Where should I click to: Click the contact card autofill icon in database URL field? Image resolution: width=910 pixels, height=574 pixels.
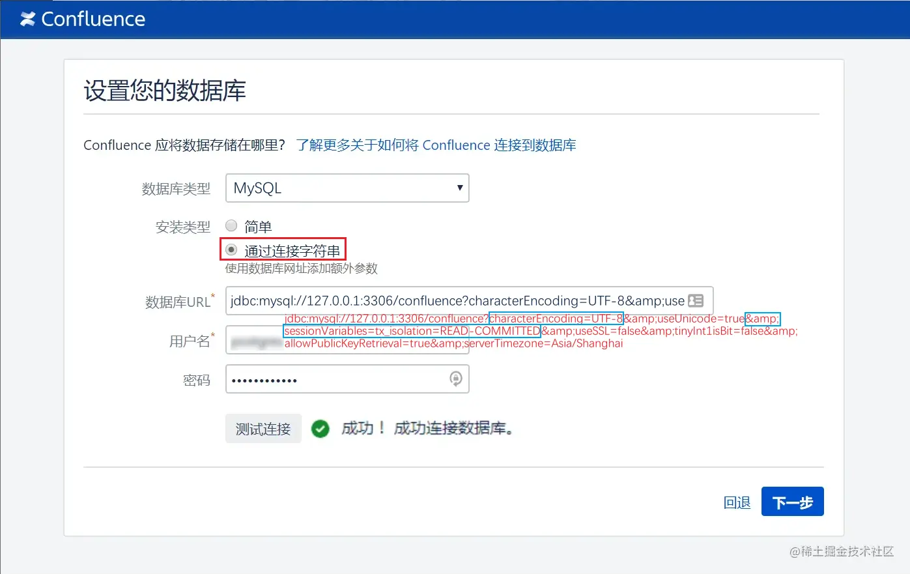(x=696, y=300)
